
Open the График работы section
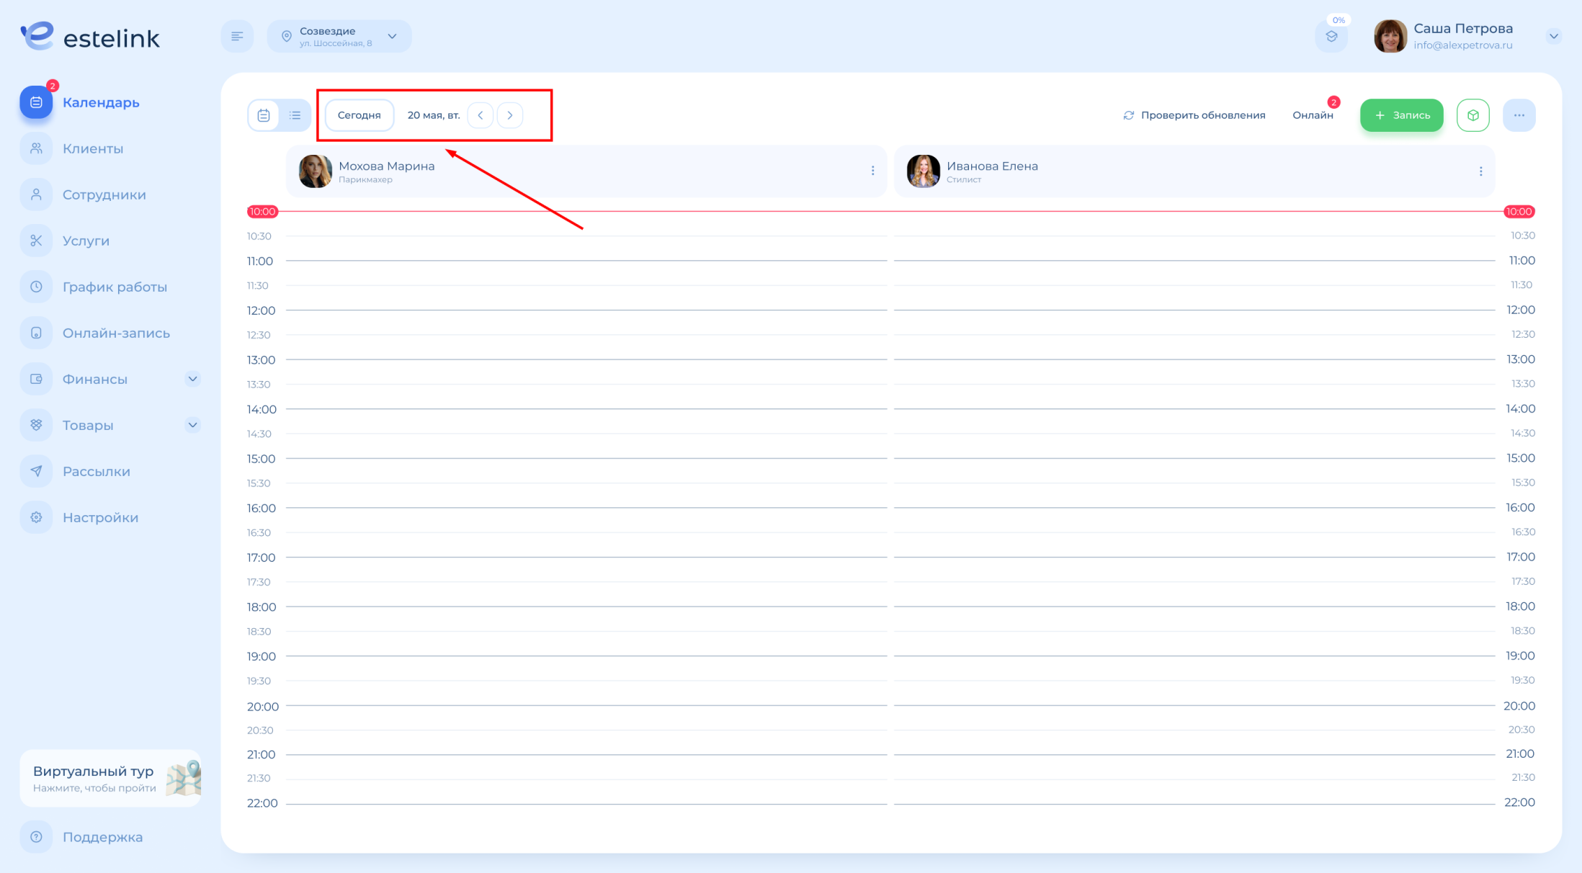point(115,287)
